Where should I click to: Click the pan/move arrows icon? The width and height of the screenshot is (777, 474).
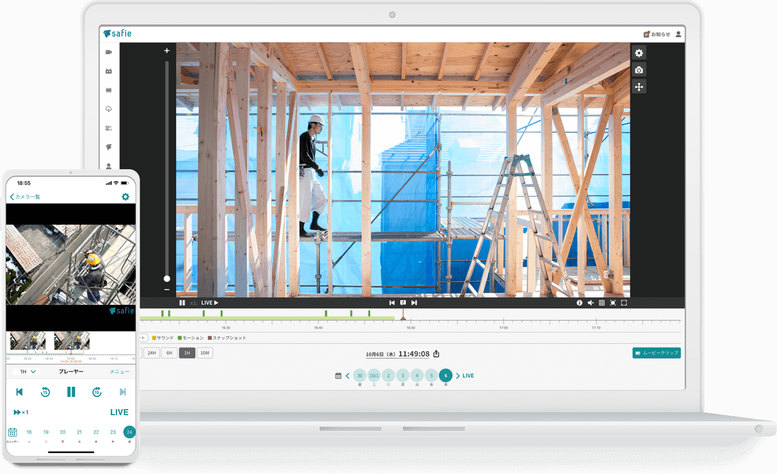click(x=639, y=87)
